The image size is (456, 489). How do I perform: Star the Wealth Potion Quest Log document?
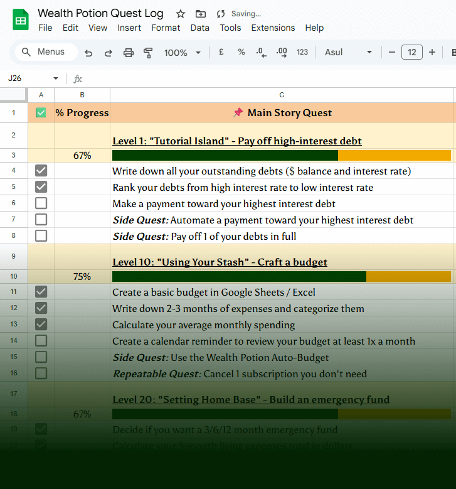[x=181, y=14]
